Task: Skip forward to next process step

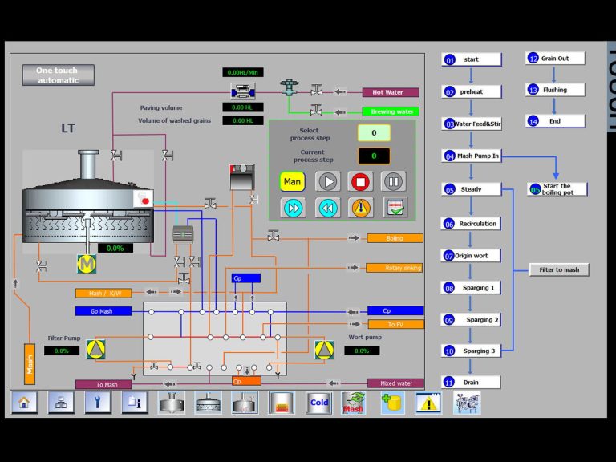Action: tap(293, 207)
